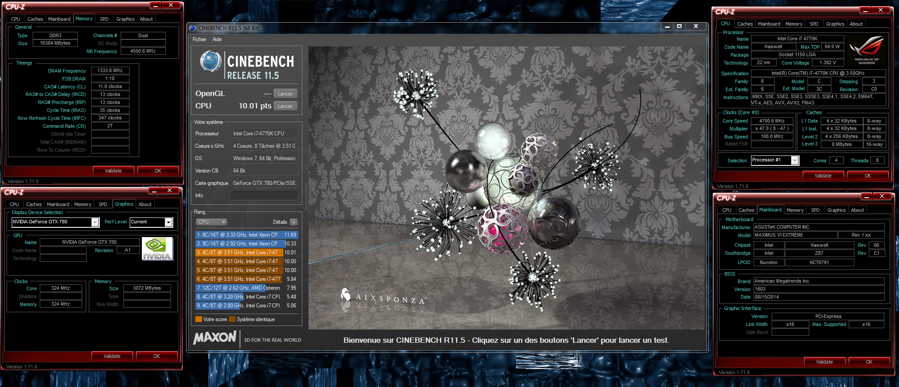Viewport: 899px width, 387px height.
Task: Open the Memory tab in the CPU-Z CPU window
Action: click(794, 24)
